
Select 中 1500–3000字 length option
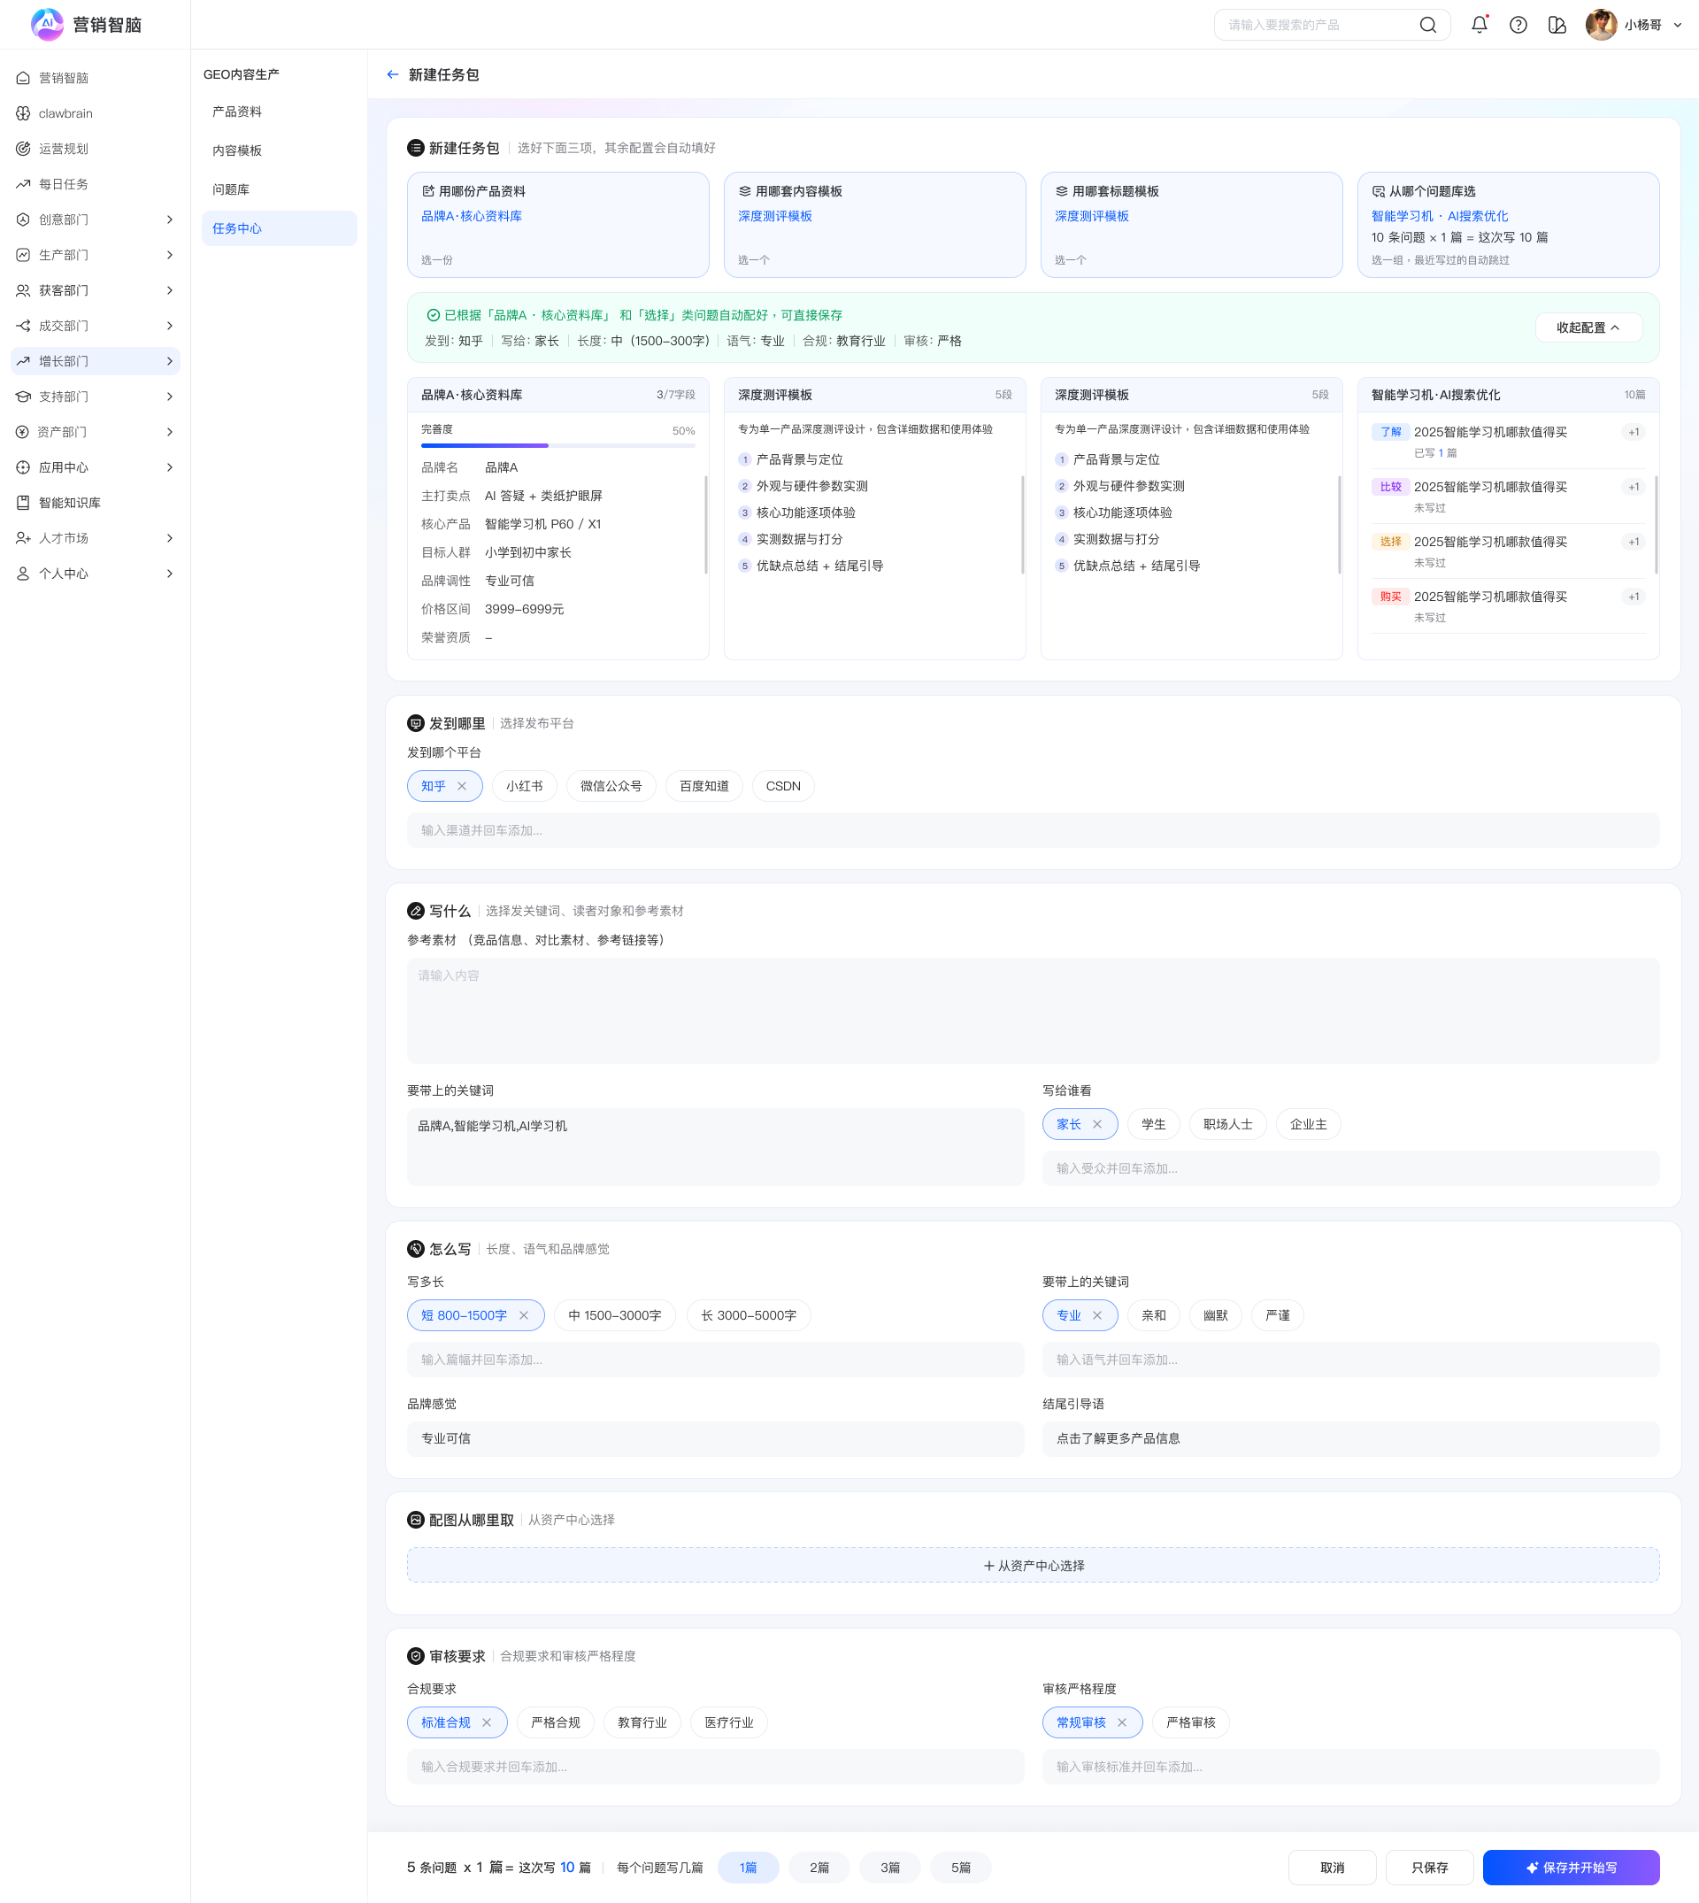point(614,1314)
